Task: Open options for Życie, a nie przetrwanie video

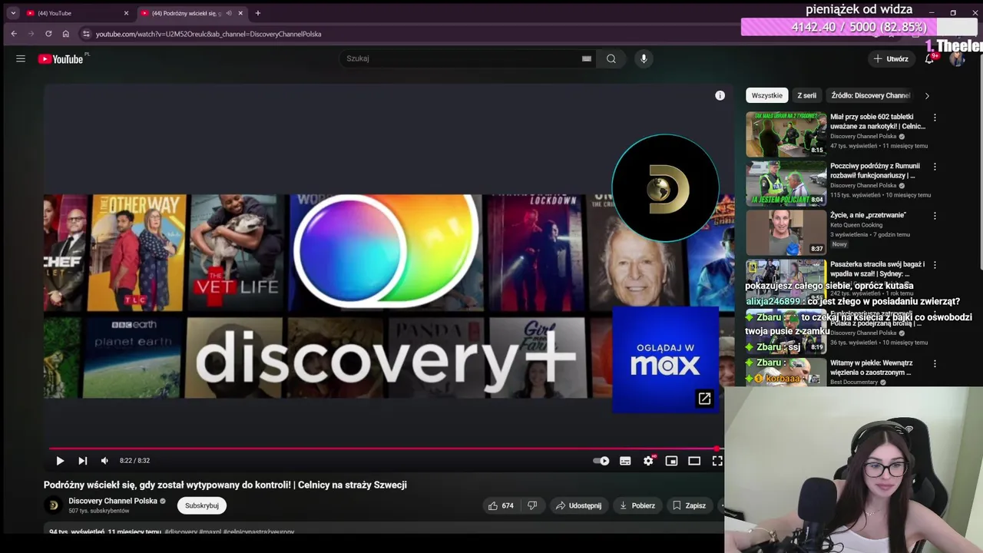Action: tap(935, 216)
